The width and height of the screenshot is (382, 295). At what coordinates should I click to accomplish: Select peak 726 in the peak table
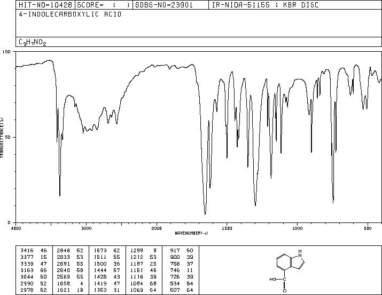pos(175,277)
